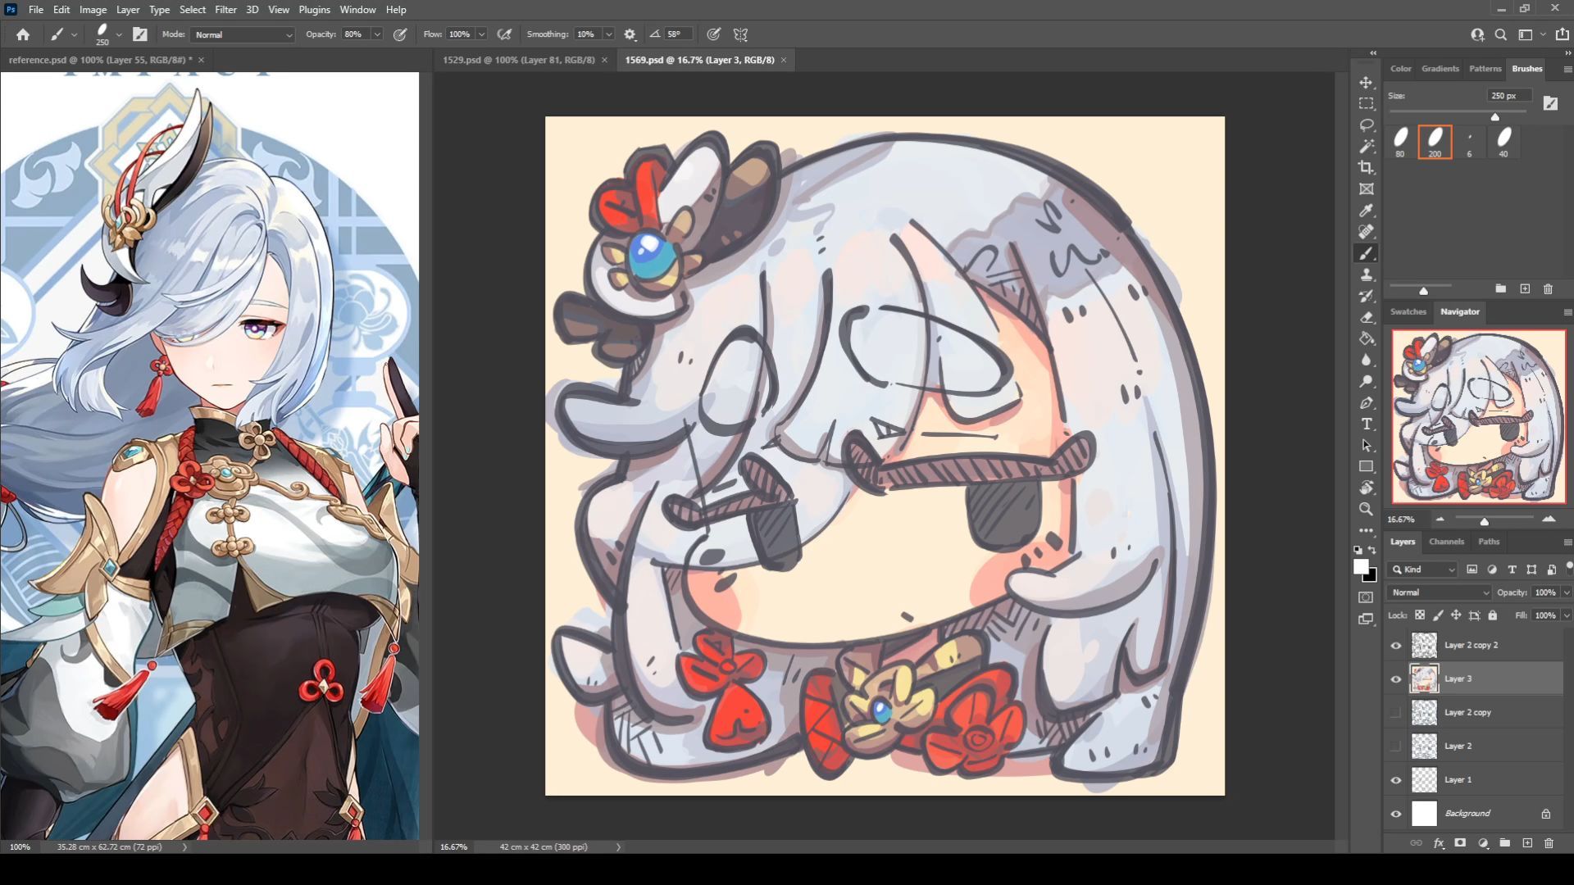Expand the Flow dropdown arrow
Image resolution: width=1574 pixels, height=885 pixels.
coord(481,34)
